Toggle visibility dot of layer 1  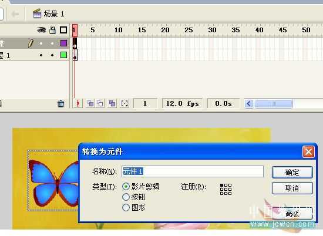click(x=41, y=55)
